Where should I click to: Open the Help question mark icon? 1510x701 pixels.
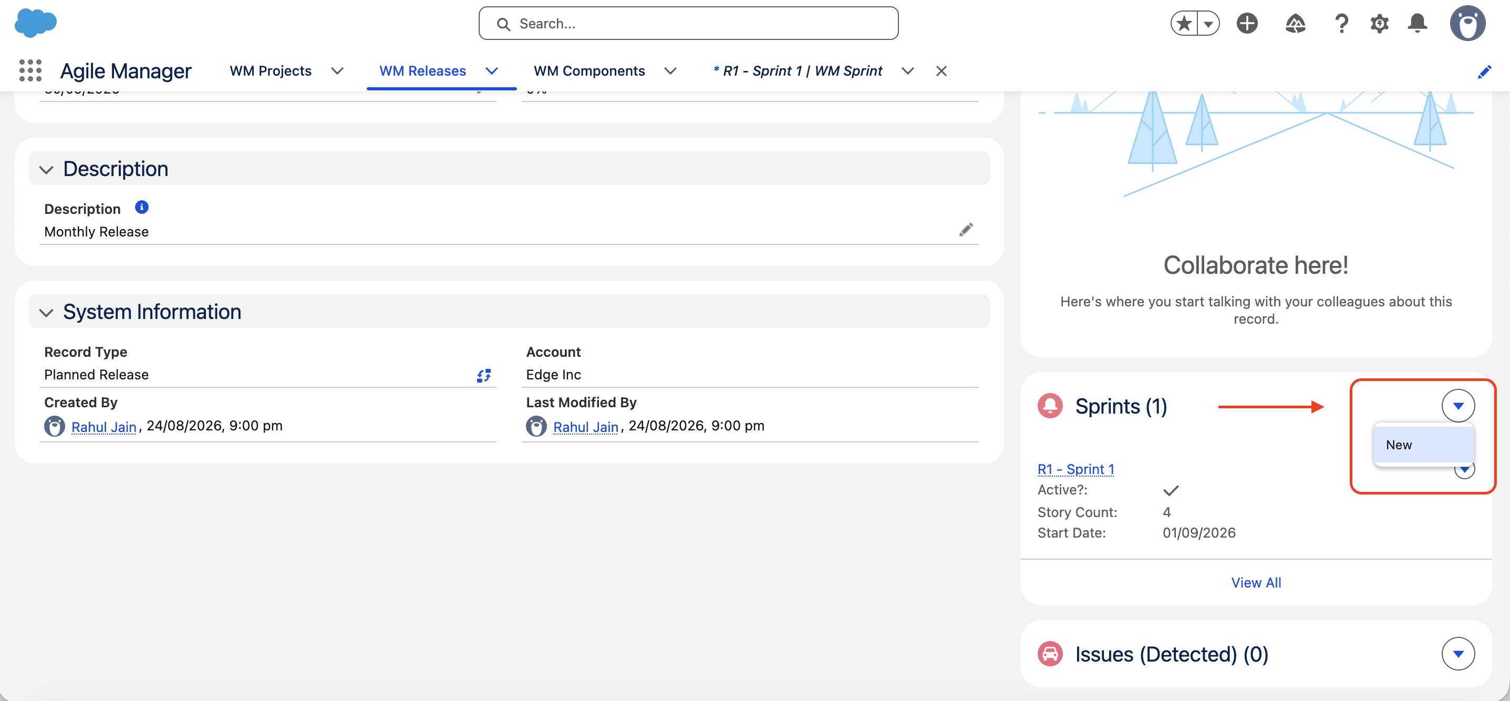(1341, 24)
